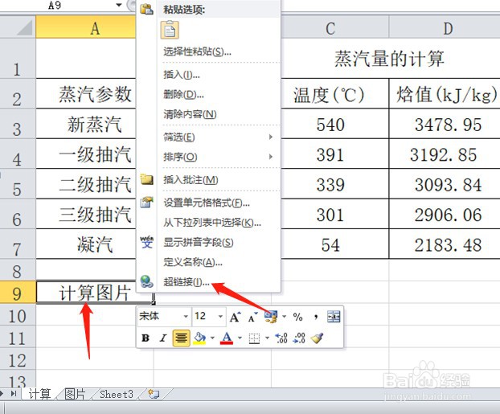The image size is (500, 414).
Task: Choose 超链接(I)... from context menu
Action: pyautogui.click(x=186, y=282)
